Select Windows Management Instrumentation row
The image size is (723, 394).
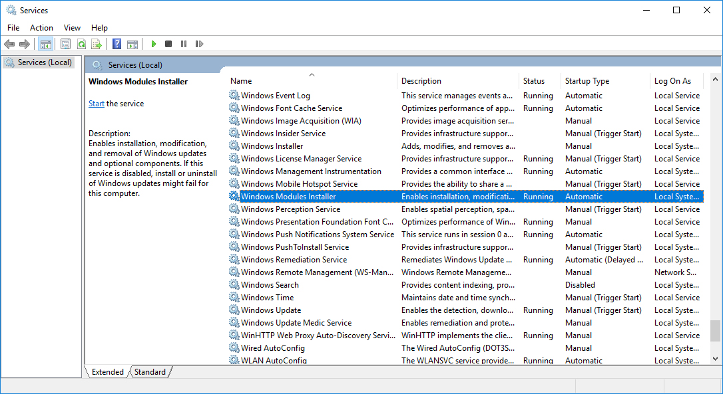pyautogui.click(x=466, y=171)
